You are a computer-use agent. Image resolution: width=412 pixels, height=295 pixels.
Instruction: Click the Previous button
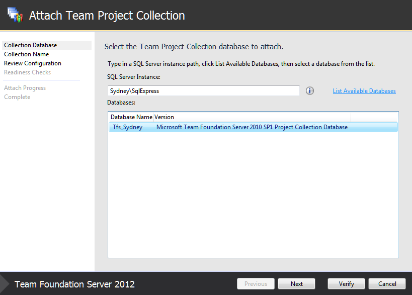pyautogui.click(x=256, y=284)
